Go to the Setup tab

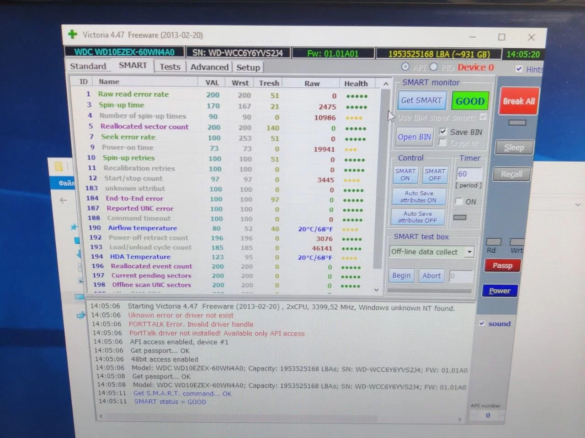point(248,68)
